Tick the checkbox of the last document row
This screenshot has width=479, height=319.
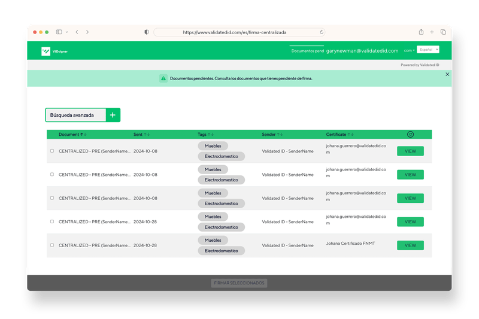(x=52, y=245)
